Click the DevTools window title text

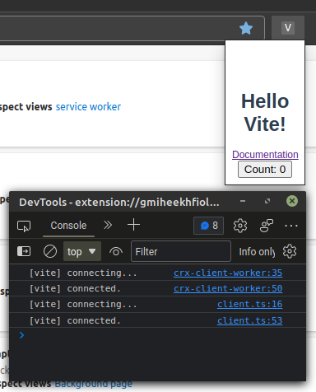[x=119, y=203]
